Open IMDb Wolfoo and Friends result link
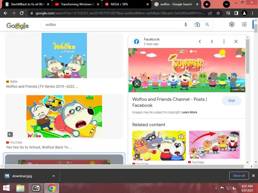This screenshot has width=258, height=193. (42, 86)
